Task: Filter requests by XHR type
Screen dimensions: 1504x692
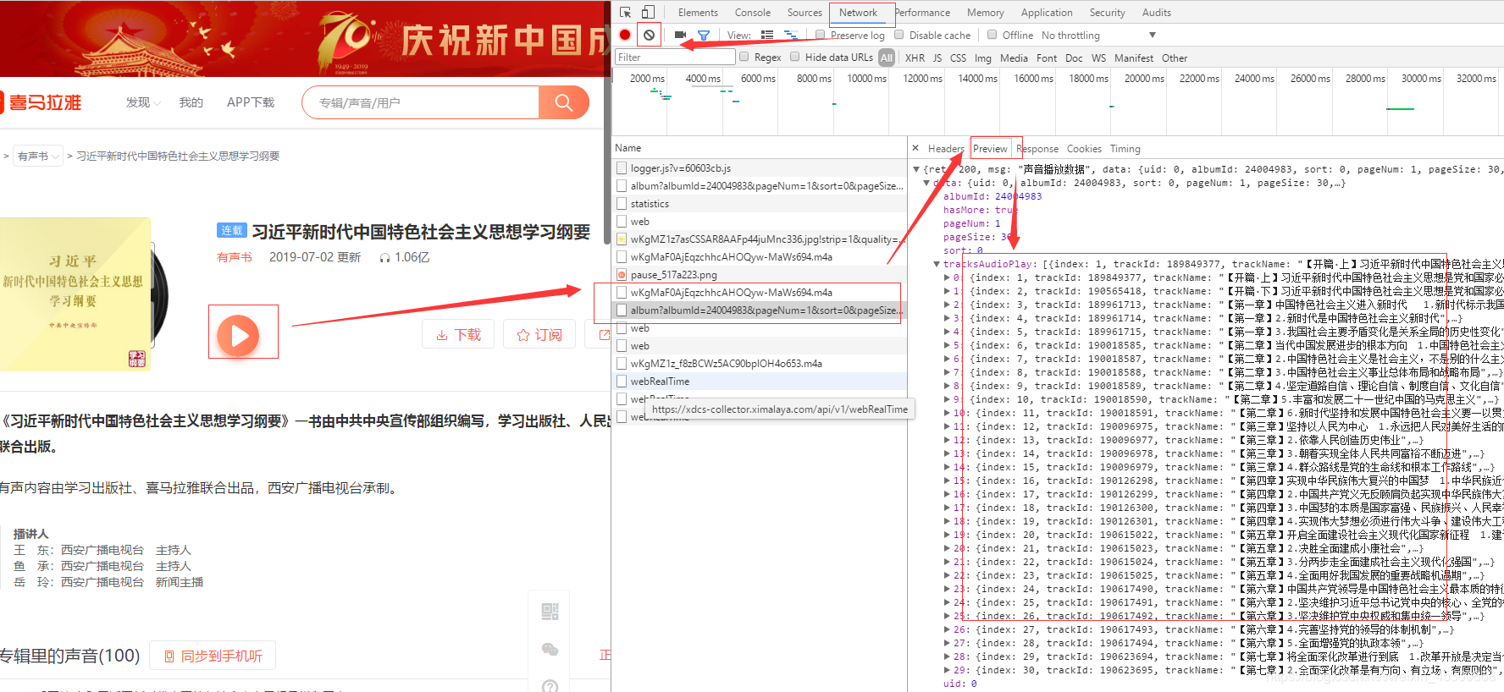Action: tap(915, 58)
